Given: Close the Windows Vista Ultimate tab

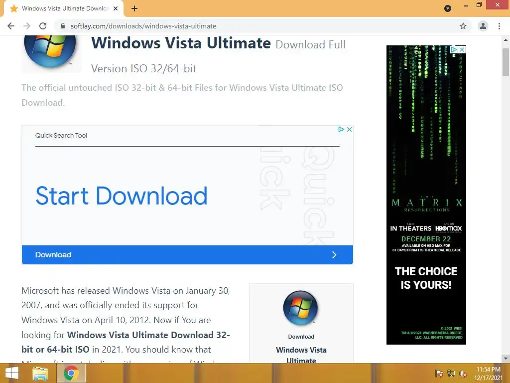Looking at the screenshot, I should click(x=116, y=9).
